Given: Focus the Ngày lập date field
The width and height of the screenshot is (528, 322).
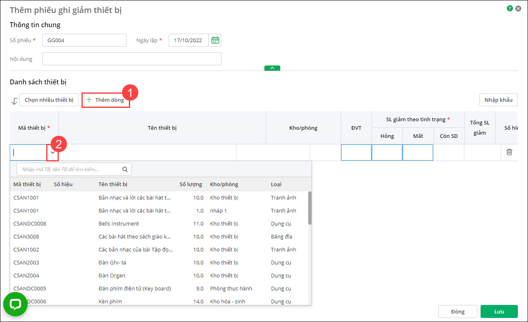Looking at the screenshot, I should click(189, 40).
